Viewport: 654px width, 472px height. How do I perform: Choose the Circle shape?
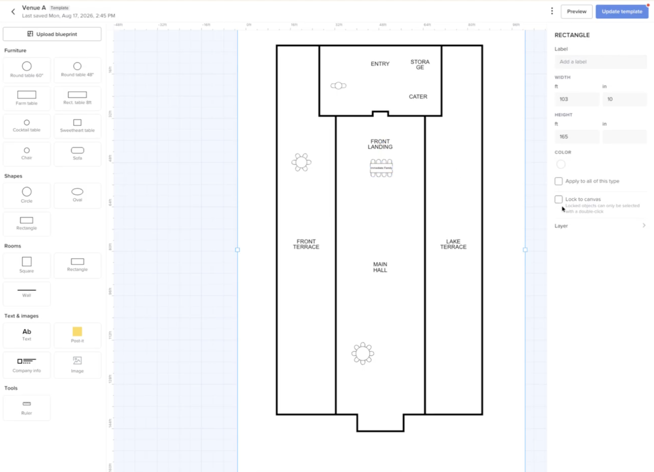tap(27, 195)
